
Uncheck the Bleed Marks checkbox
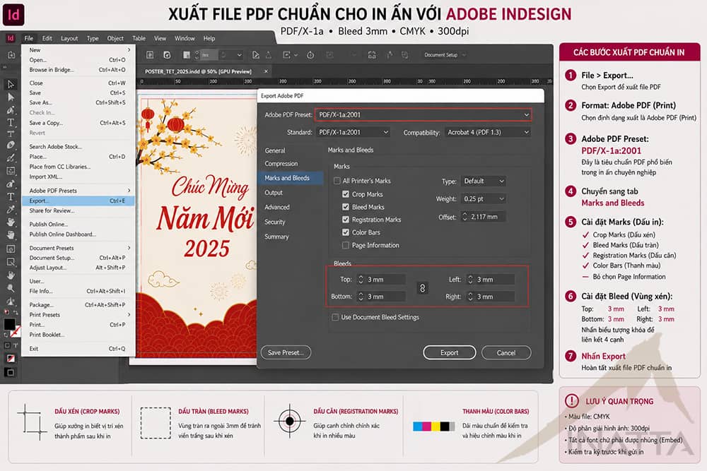[x=346, y=207]
